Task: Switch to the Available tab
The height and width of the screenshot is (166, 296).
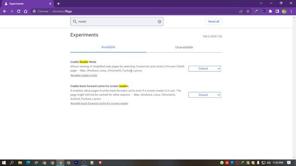Action: 108,47
